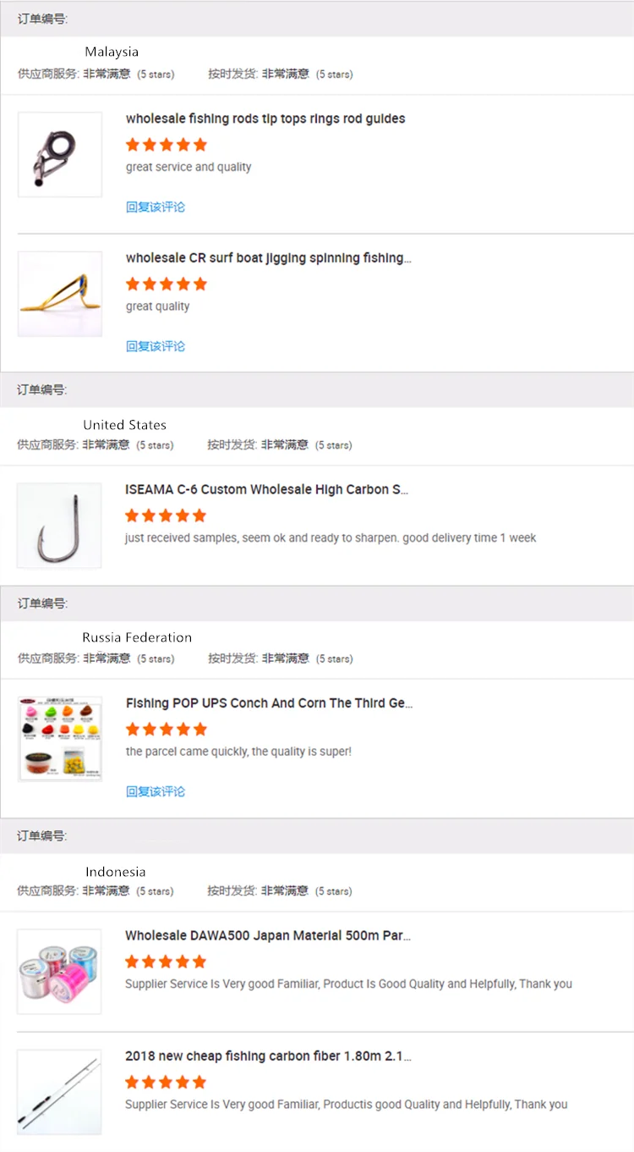634x1152 pixels.
Task: Select the fishing hook product thumbnail
Action: pyautogui.click(x=59, y=526)
